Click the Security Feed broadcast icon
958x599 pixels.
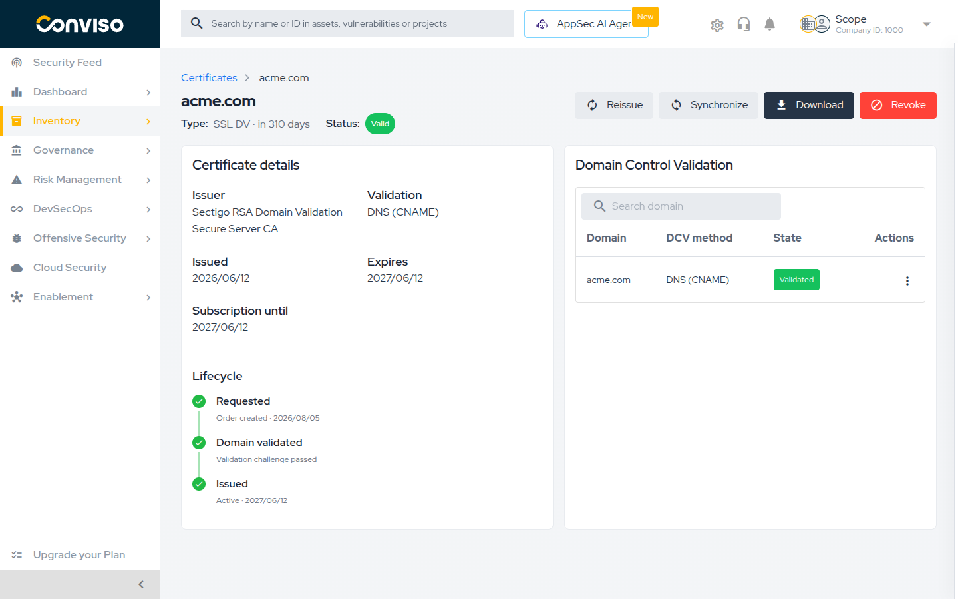(17, 63)
